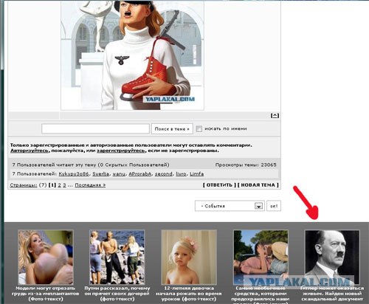This screenshot has width=369, height=304.
Task: Go to page 2 of the topic
Action: click(x=59, y=185)
